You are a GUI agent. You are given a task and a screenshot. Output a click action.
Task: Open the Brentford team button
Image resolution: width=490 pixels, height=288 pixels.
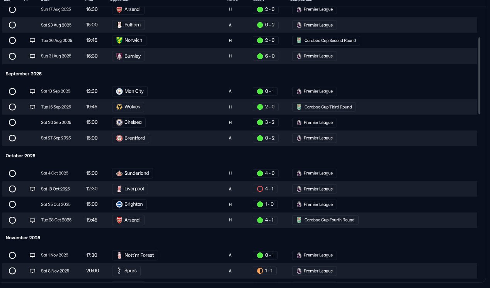tap(131, 138)
